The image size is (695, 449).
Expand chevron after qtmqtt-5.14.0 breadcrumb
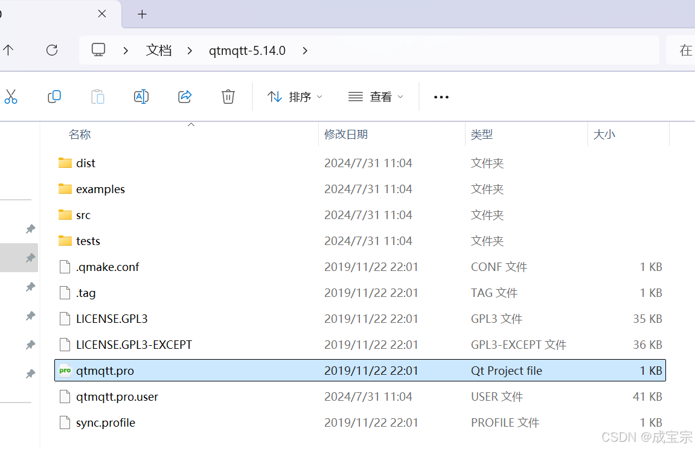coord(305,51)
